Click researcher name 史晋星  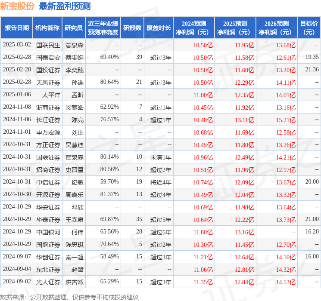click(74, 169)
